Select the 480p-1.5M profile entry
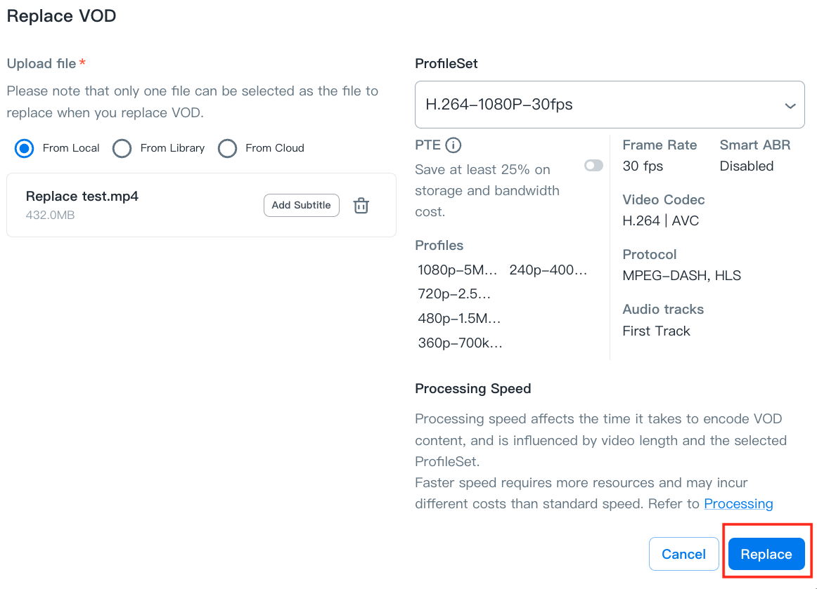This screenshot has width=817, height=589. click(459, 319)
